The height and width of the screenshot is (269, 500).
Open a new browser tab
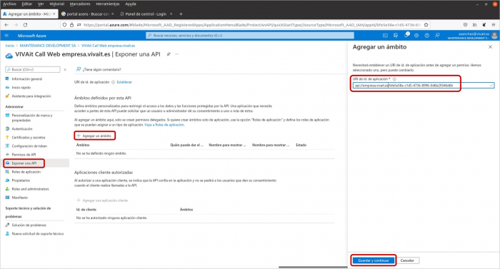tap(181, 14)
